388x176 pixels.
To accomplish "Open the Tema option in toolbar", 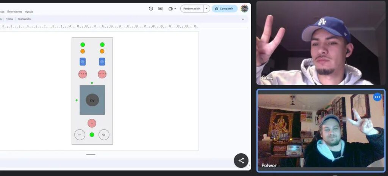I will click(x=9, y=19).
